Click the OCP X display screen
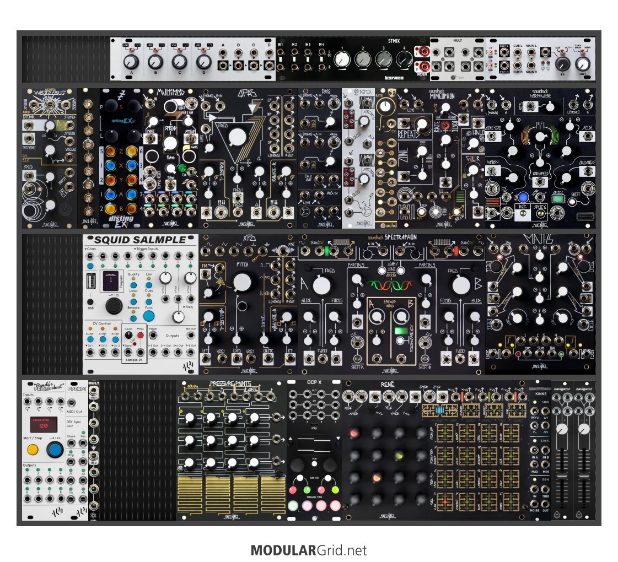The image size is (618, 562). (314, 444)
